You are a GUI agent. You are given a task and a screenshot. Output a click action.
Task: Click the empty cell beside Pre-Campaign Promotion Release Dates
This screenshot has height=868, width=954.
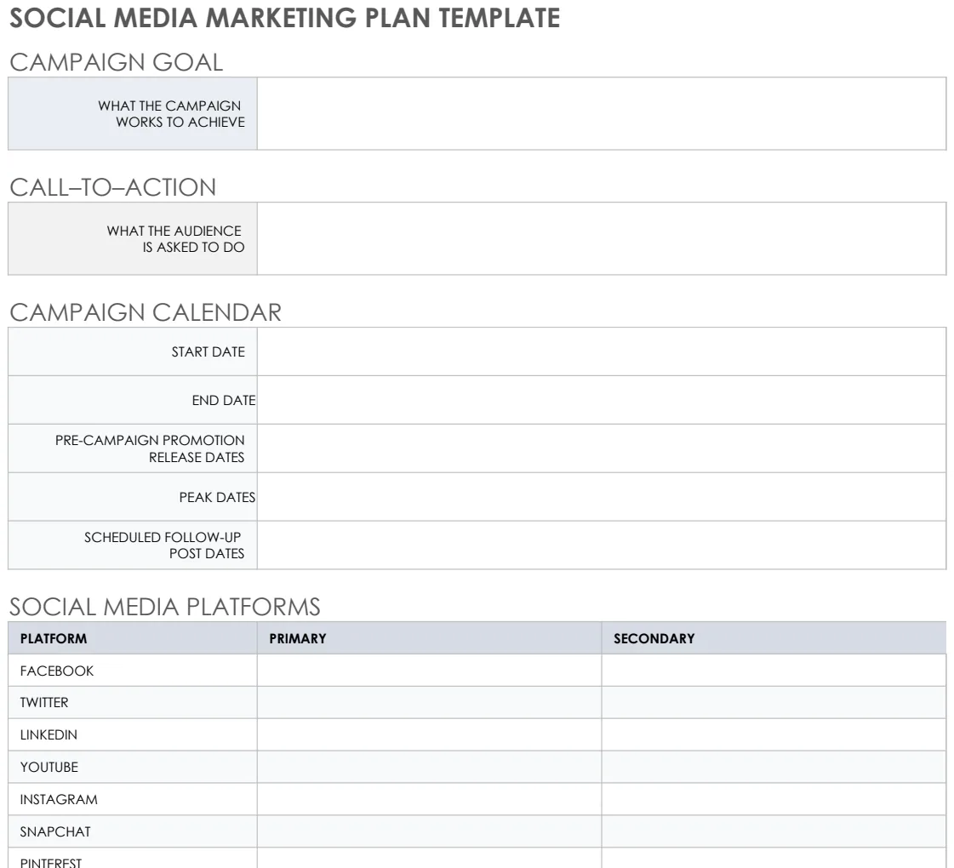click(602, 448)
